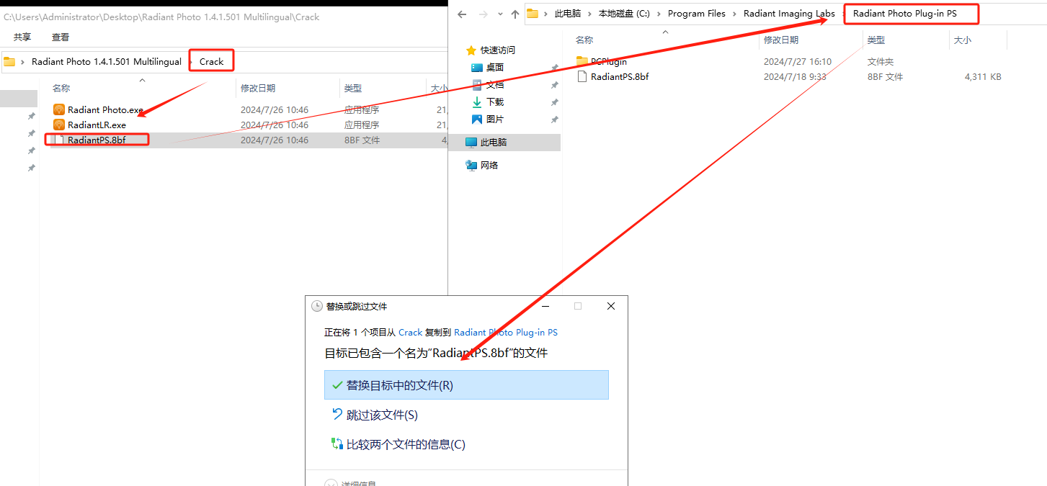Open Radiant Photo Plug-in PS link in dialog
1047x486 pixels.
click(506, 333)
